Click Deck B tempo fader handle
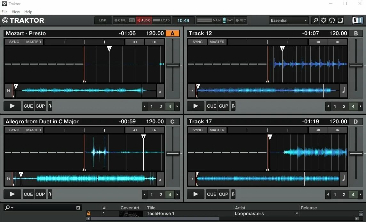 pyautogui.click(x=356, y=65)
